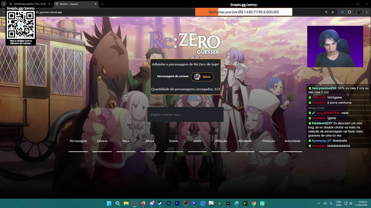
Task: Close the ReZero - Guesser tab
Action: [x=95, y=4]
